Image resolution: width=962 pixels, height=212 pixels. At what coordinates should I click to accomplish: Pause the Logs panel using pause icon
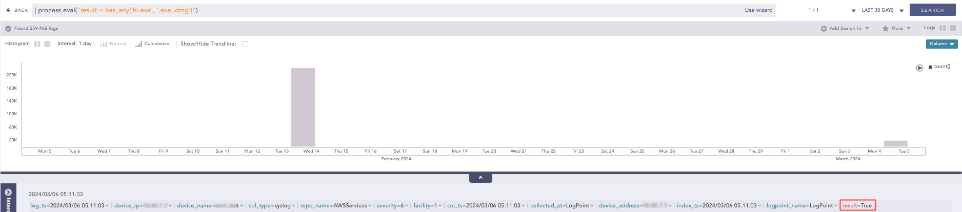coord(943,28)
